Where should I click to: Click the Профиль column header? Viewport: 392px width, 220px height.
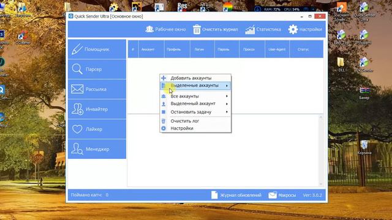point(177,50)
